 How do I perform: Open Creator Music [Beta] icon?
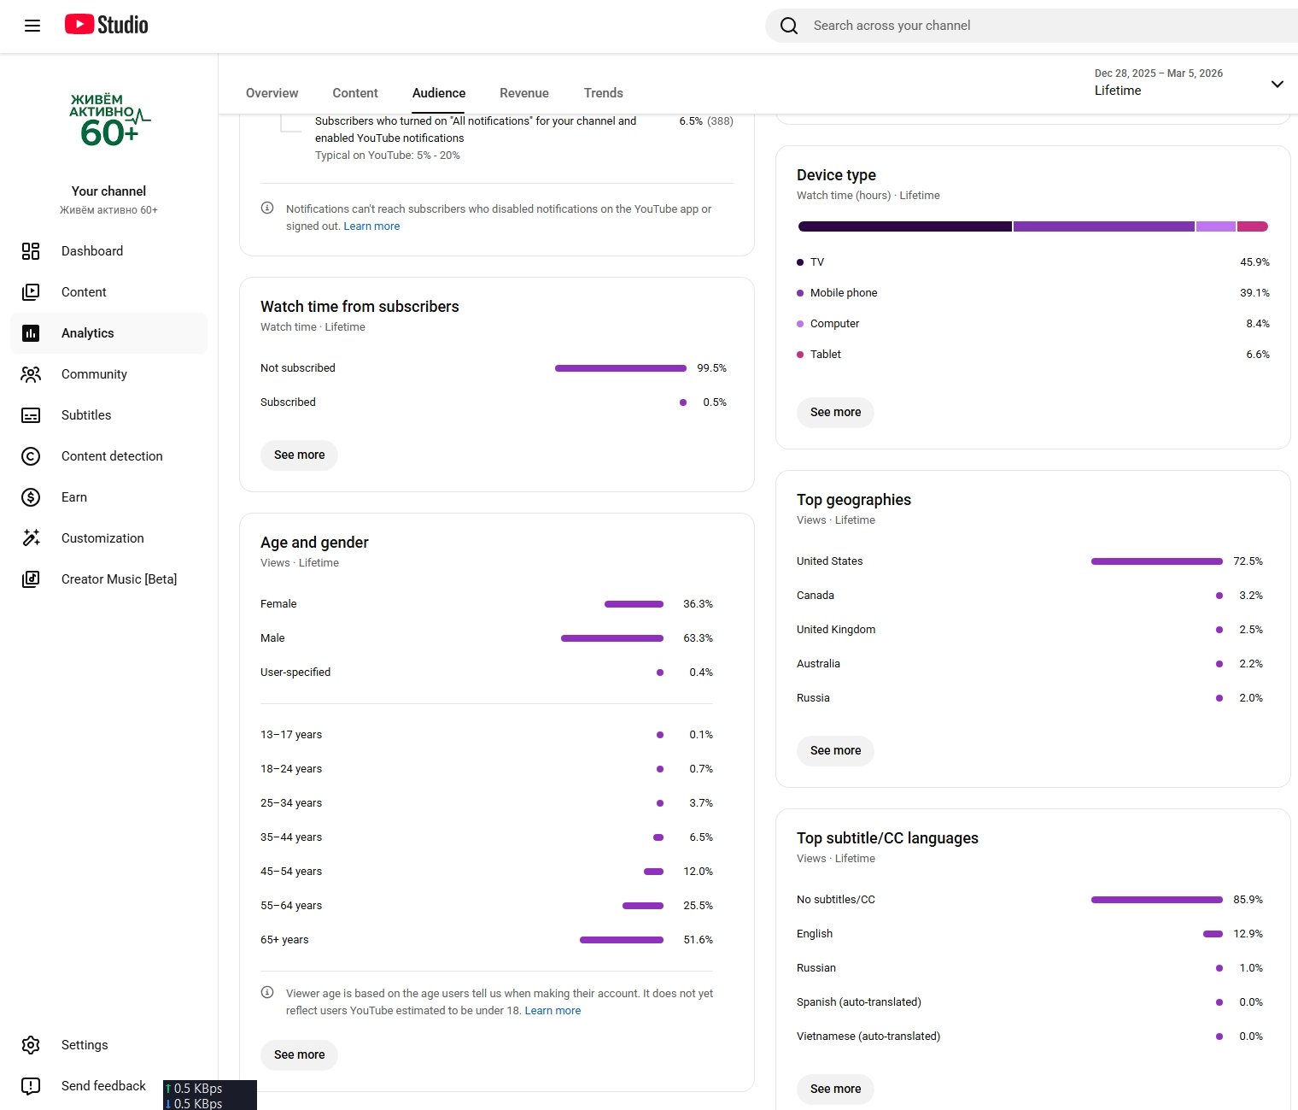click(x=31, y=579)
